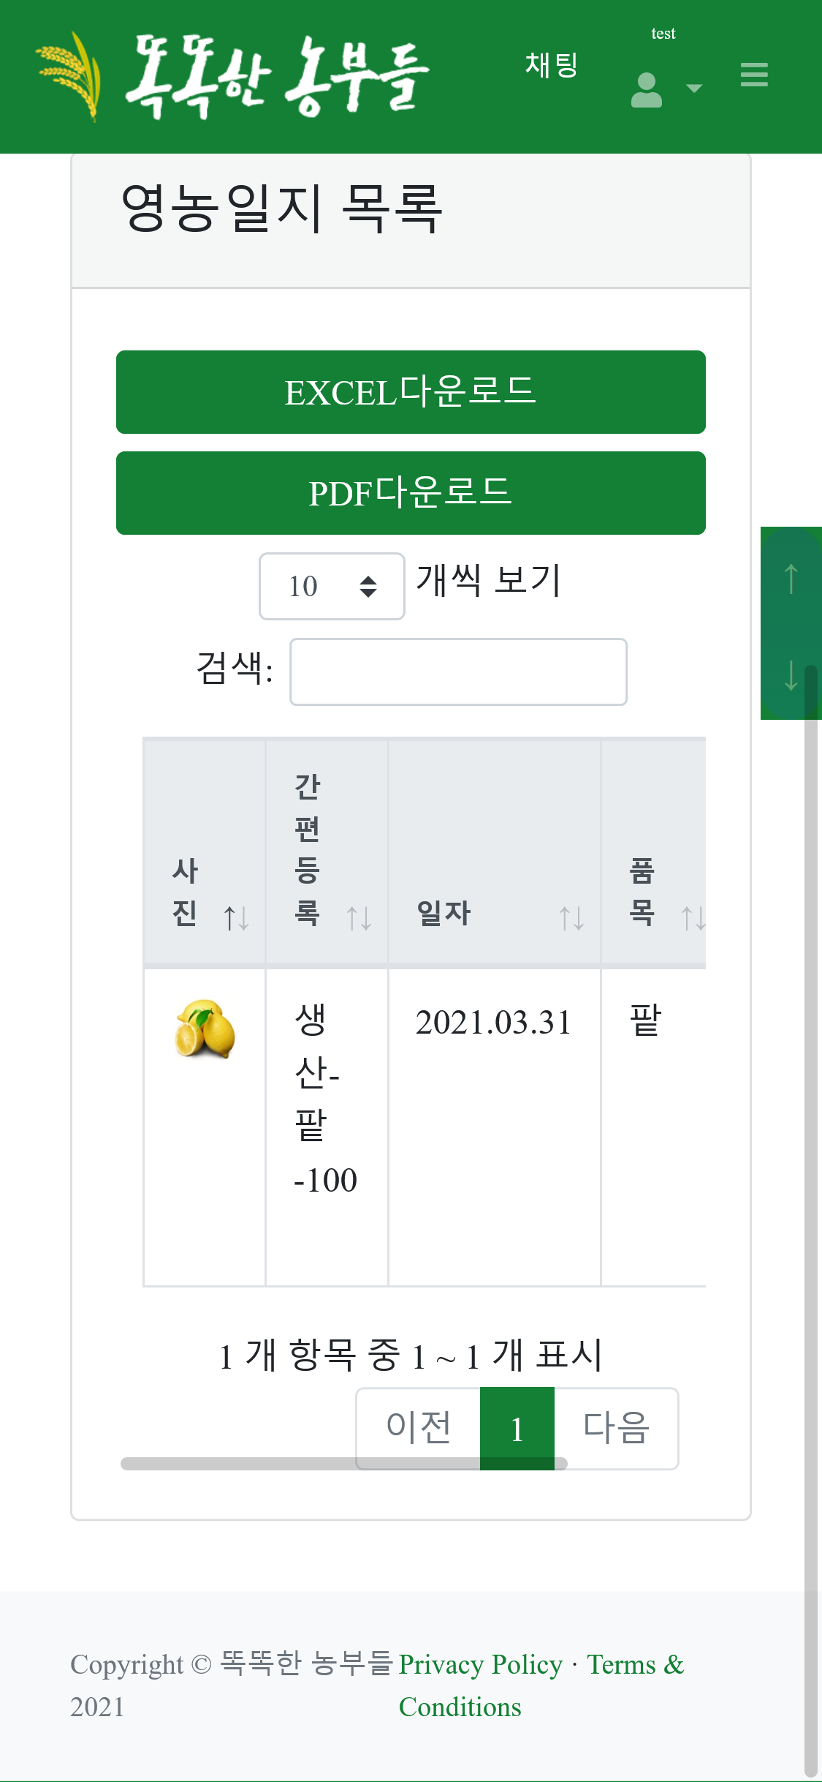Open the Privacy Policy link
Screen dimensions: 822x1782
(x=480, y=1665)
